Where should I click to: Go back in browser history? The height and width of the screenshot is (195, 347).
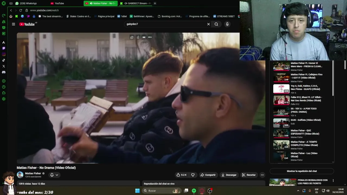pos(11,10)
